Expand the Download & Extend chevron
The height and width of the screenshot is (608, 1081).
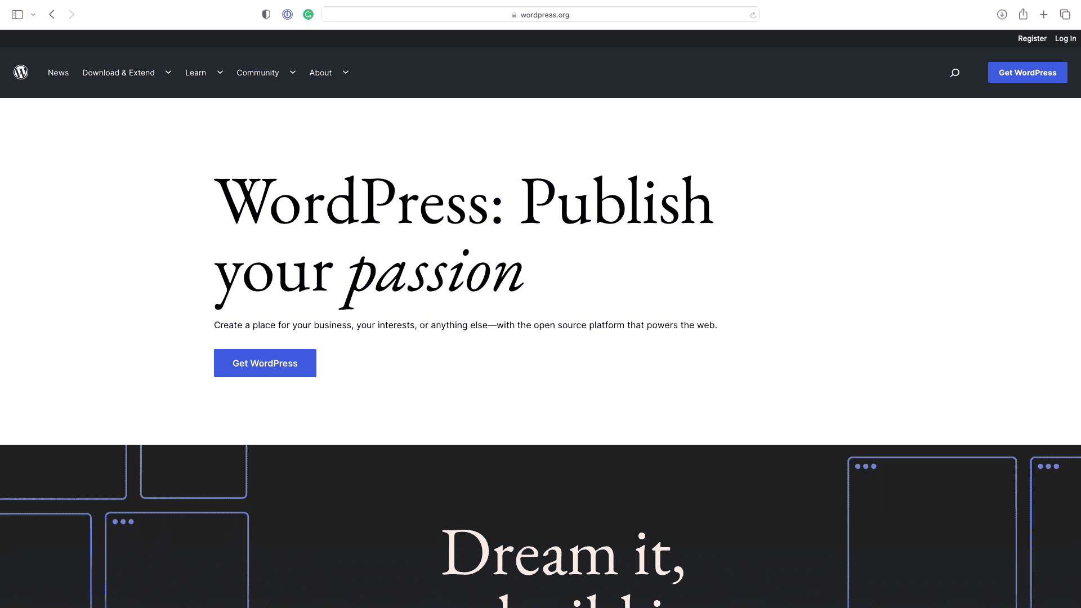click(x=168, y=72)
